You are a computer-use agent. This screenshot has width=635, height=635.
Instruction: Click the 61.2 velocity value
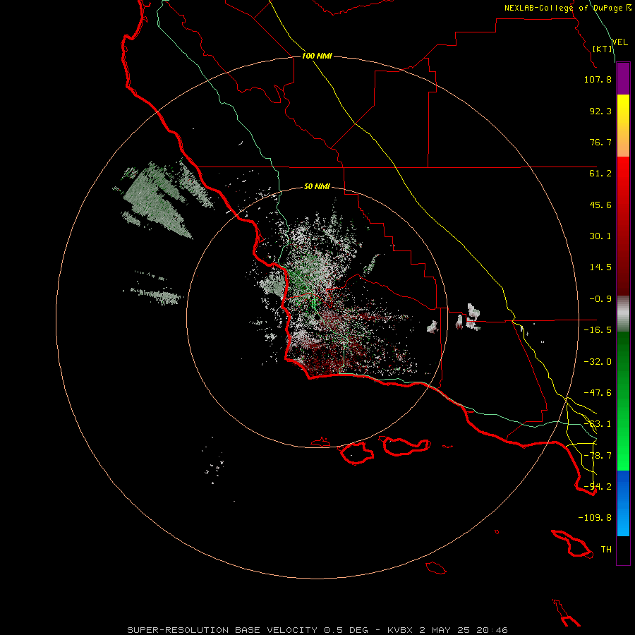[x=600, y=174]
